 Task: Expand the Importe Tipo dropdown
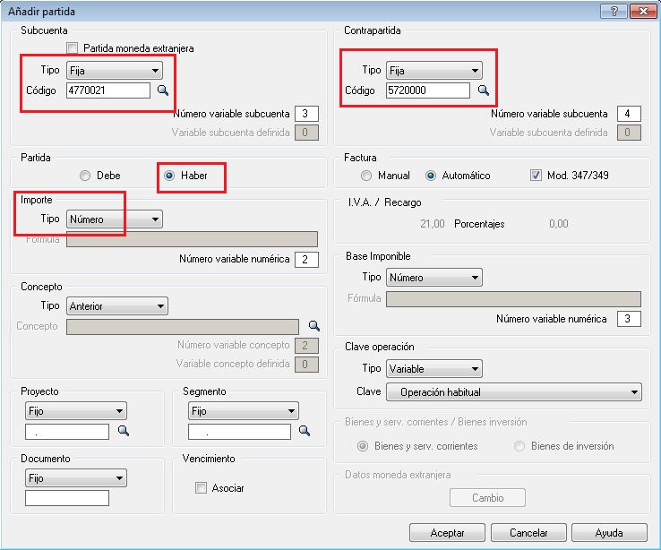click(x=115, y=219)
